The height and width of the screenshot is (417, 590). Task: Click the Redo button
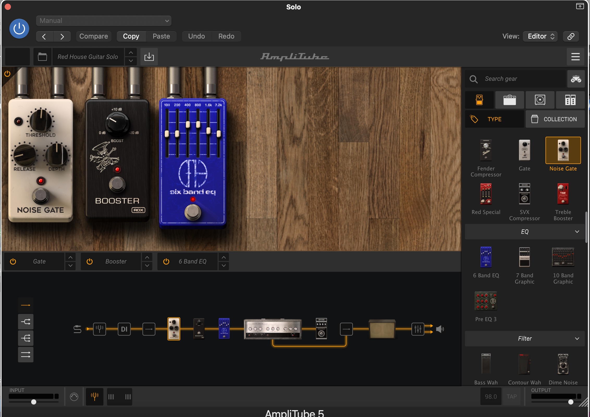(226, 36)
